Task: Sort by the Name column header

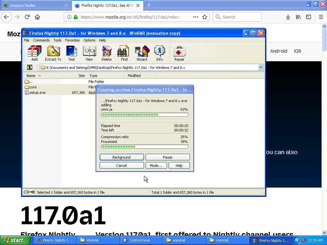Action: pyautogui.click(x=42, y=76)
